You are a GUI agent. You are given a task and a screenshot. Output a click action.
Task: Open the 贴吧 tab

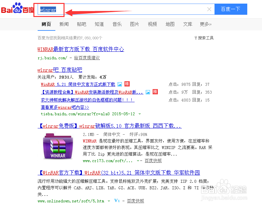click(x=82, y=24)
